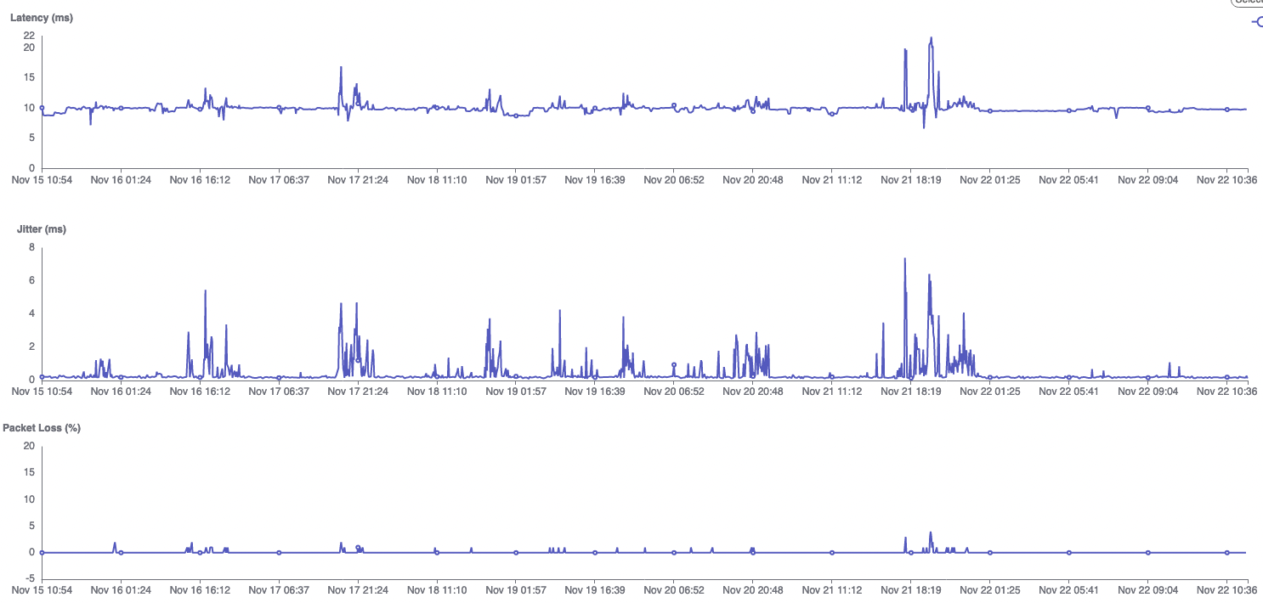The width and height of the screenshot is (1263, 603).
Task: Click Jitter chart's Nov 20 06:52 axis label
Action: pos(673,392)
